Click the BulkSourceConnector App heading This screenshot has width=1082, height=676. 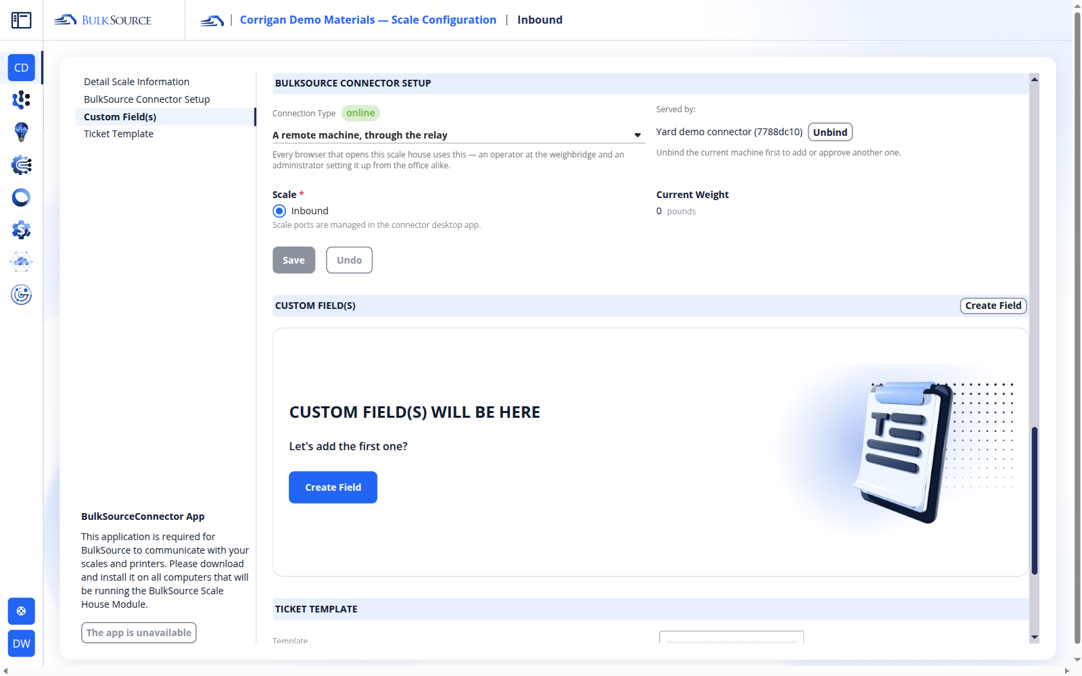click(x=143, y=516)
